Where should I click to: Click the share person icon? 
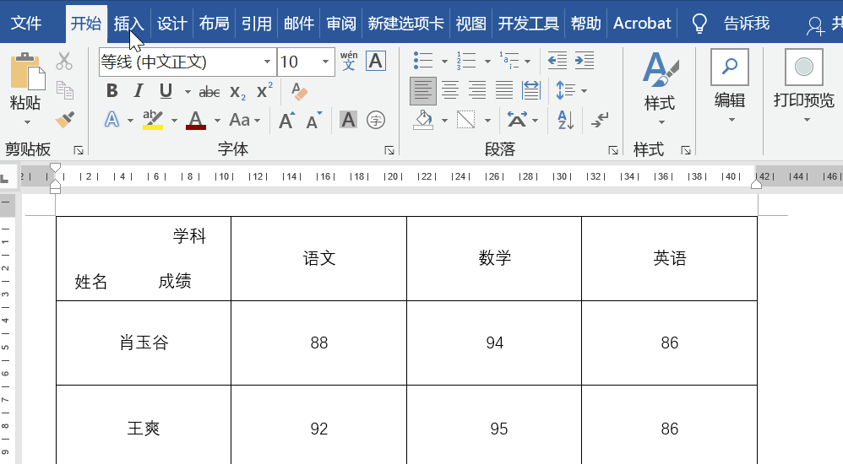815,24
